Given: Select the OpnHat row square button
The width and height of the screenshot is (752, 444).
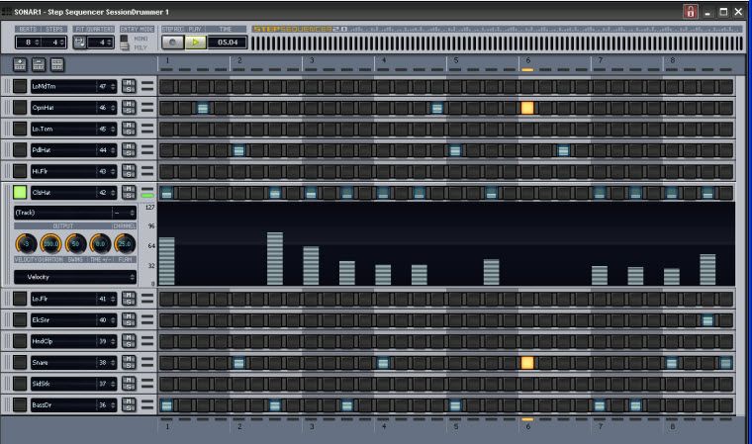Looking at the screenshot, I should (x=20, y=108).
